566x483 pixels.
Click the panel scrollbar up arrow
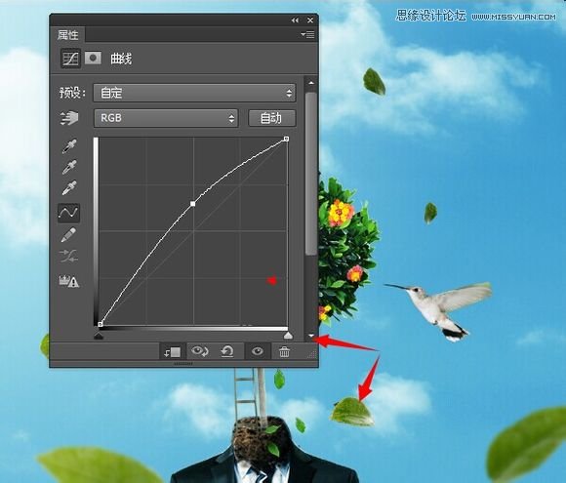(310, 83)
